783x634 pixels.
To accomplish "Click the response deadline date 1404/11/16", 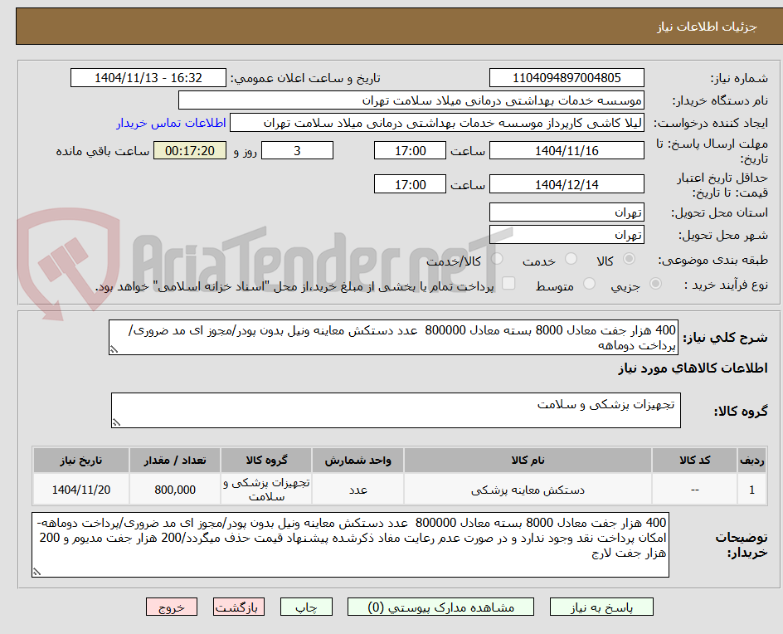I will [x=567, y=150].
